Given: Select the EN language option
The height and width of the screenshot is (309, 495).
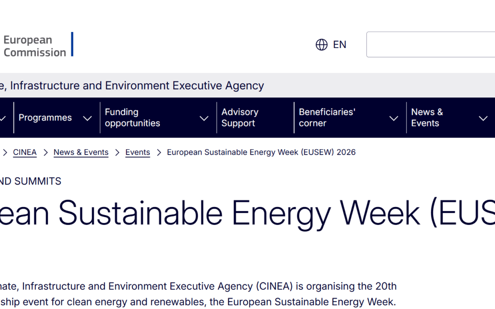Looking at the screenshot, I should point(340,44).
